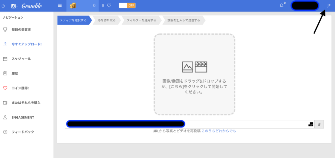Go to the フィルターを適用する step
The image size is (335, 158).
point(141,20)
